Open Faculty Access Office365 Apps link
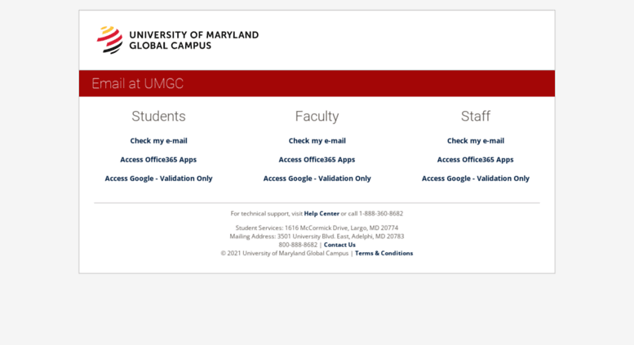The height and width of the screenshot is (345, 634). tap(317, 160)
